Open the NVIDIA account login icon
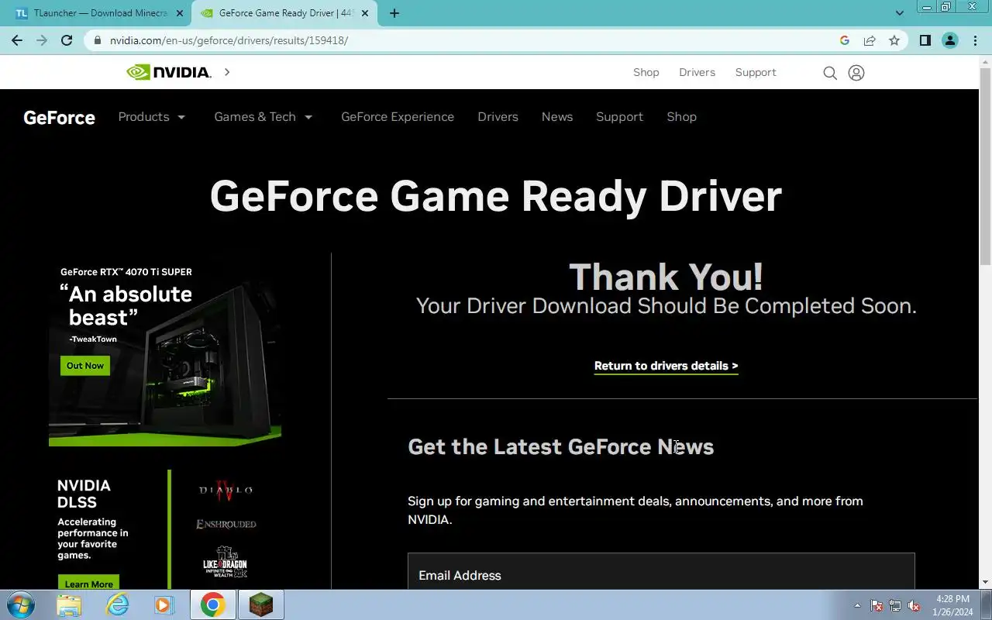Viewport: 992px width, 620px height. click(x=856, y=73)
